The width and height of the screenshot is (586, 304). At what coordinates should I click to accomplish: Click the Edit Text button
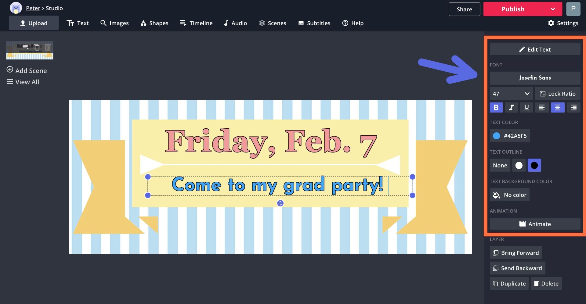535,49
